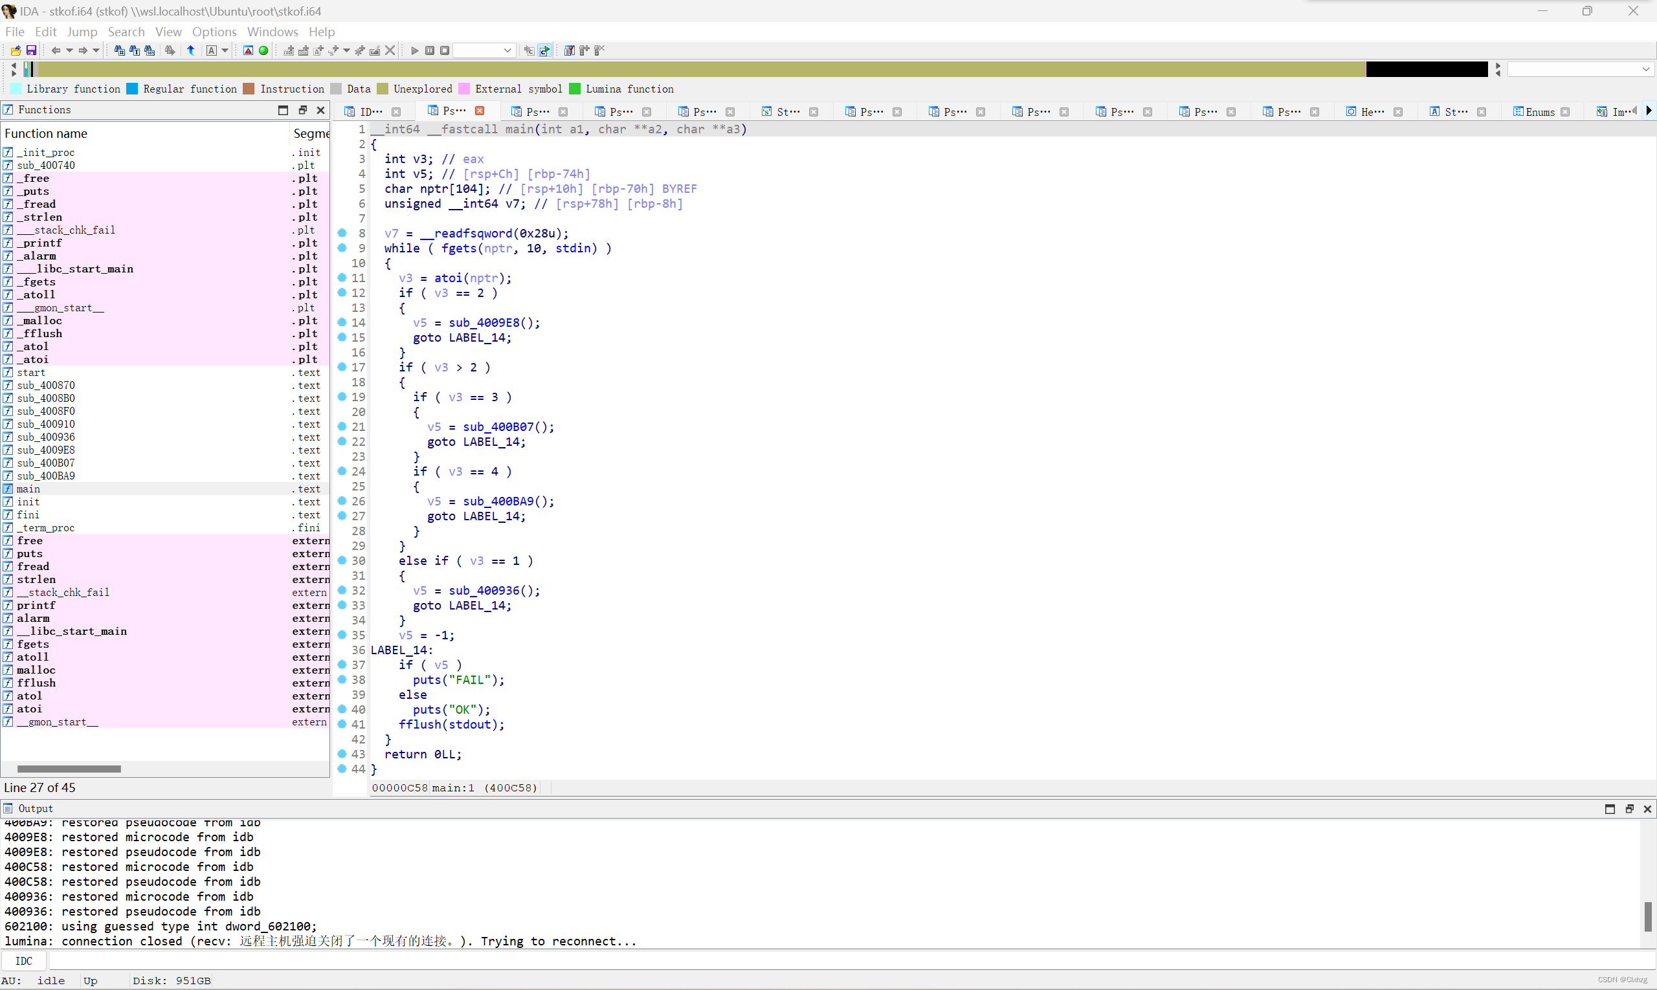Toggle the breakpoint circle on line 43
The height and width of the screenshot is (990, 1657).
(342, 754)
